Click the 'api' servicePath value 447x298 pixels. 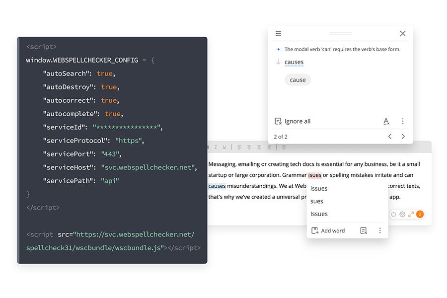pyautogui.click(x=110, y=181)
